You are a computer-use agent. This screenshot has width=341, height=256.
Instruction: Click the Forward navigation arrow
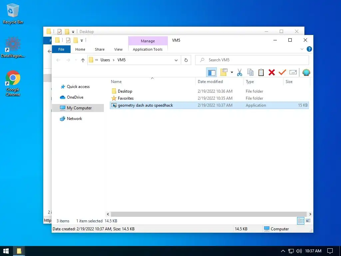68,60
